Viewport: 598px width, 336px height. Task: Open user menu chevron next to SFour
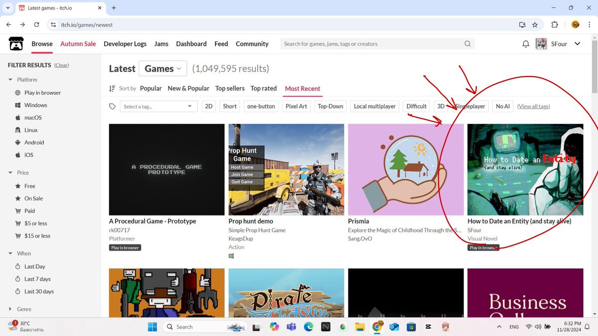(x=578, y=44)
